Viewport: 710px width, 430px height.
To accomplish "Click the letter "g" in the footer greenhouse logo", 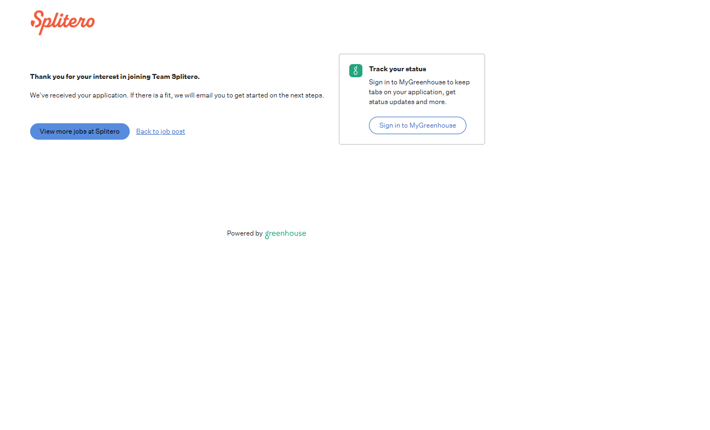I will (267, 234).
